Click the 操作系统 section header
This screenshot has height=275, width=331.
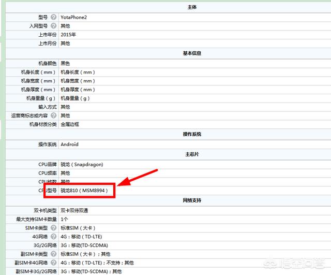pyautogui.click(x=191, y=134)
